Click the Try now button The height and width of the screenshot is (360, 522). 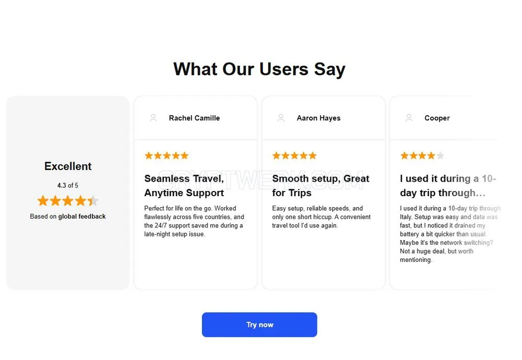259,325
